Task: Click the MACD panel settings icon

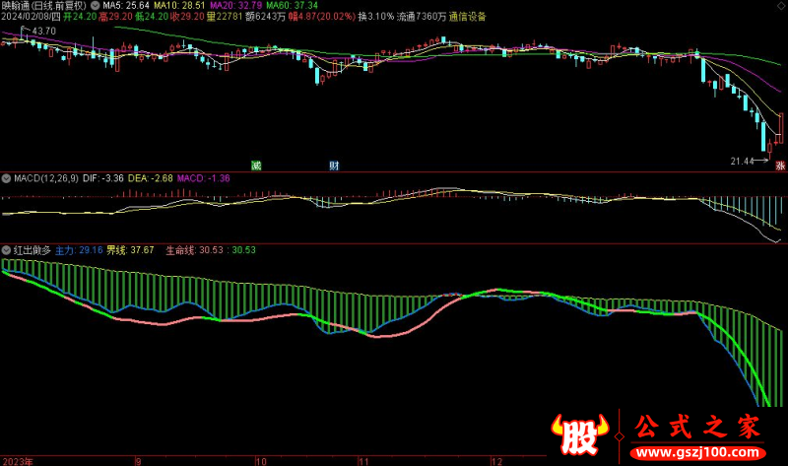Action: pos(6,178)
